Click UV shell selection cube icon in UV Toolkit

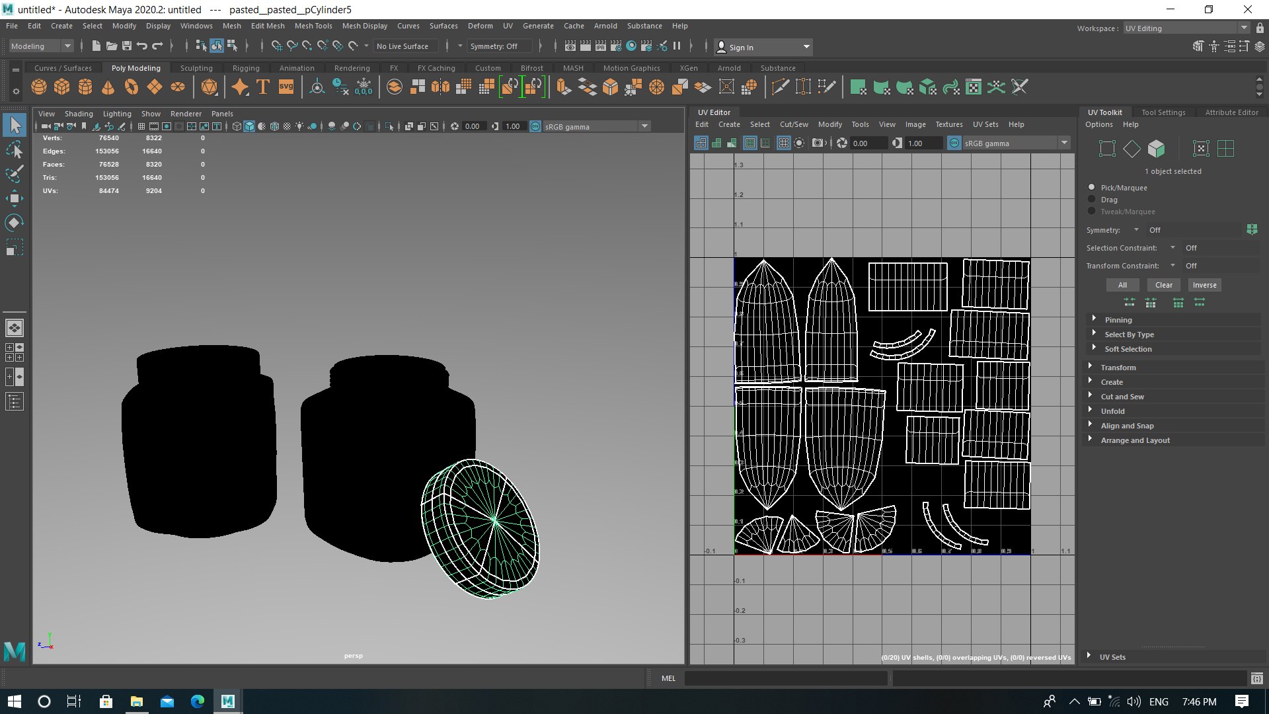pyautogui.click(x=1156, y=149)
